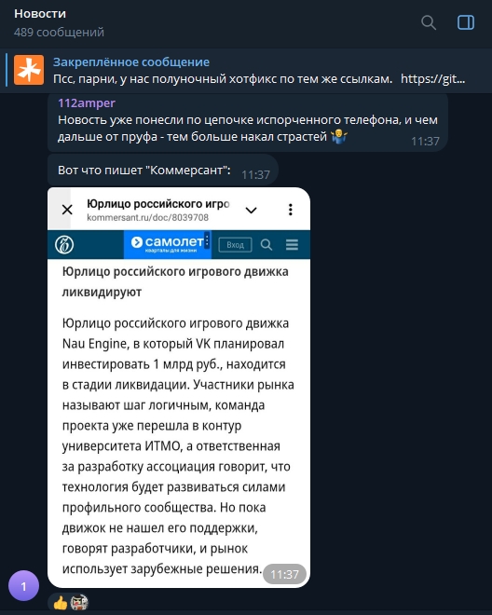The image size is (492, 615).
Task: Click the Новости chat title header
Action: point(40,14)
